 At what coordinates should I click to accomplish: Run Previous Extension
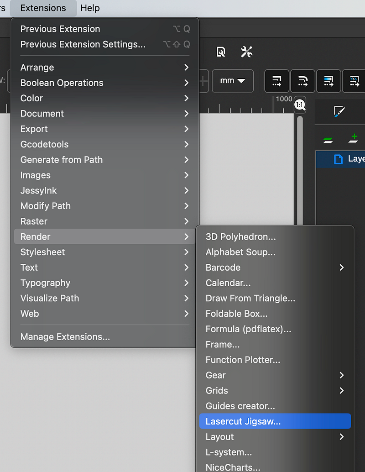[x=105, y=29]
